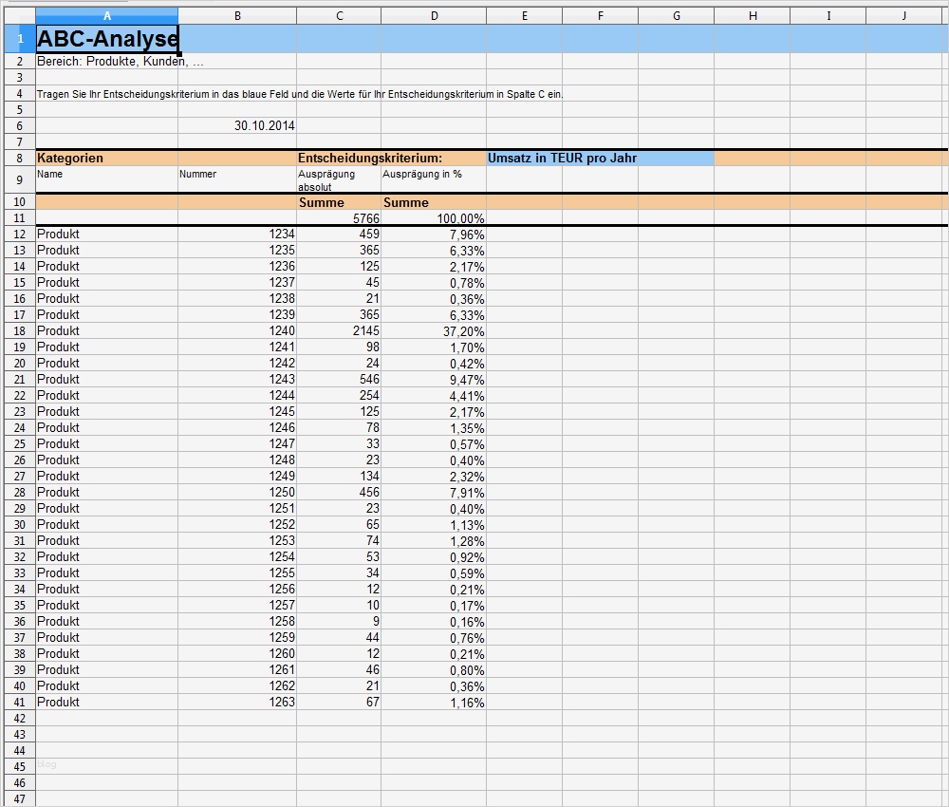Select column E header

click(x=524, y=16)
